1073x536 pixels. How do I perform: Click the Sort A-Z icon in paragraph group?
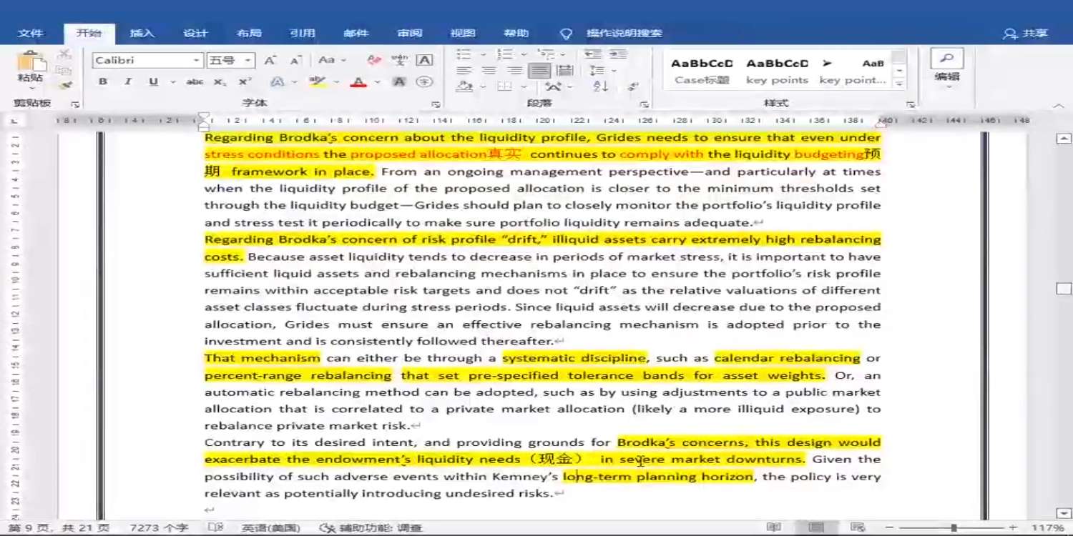point(601,86)
